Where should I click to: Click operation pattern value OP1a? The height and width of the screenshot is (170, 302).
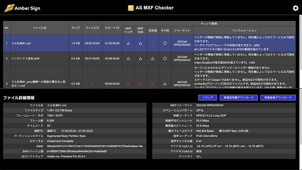point(200,110)
